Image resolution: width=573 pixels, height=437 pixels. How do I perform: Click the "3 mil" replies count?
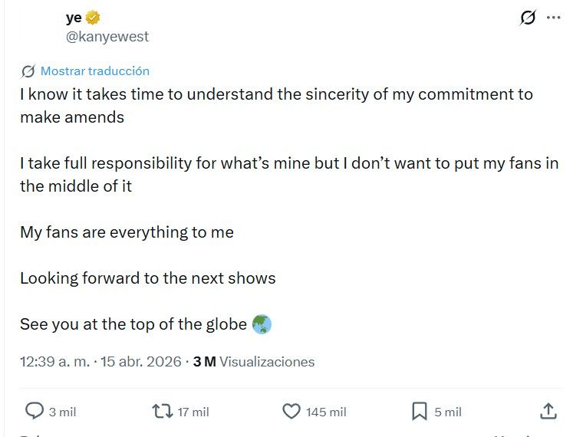tap(62, 412)
